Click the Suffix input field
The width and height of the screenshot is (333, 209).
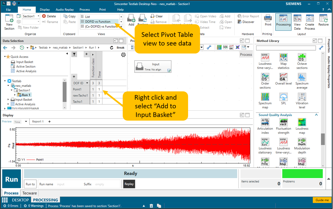(x=107, y=184)
